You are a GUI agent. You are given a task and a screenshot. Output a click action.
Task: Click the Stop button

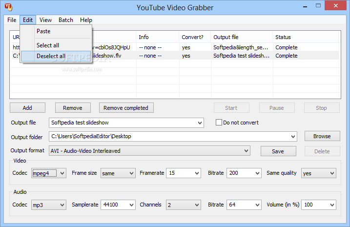[322, 108]
